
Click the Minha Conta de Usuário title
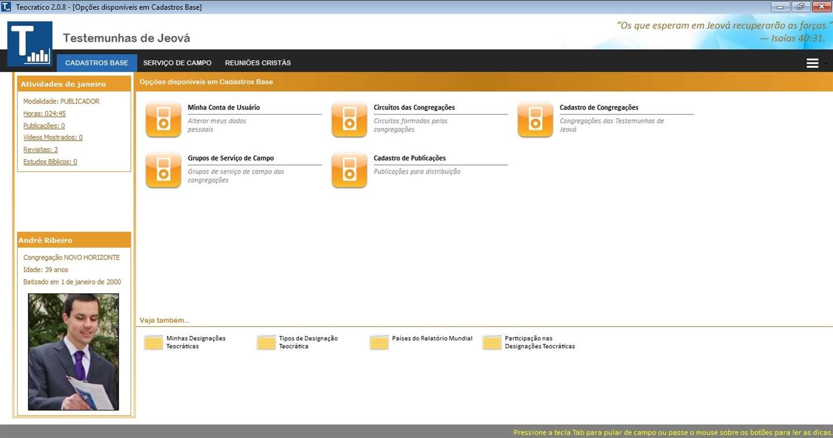point(224,108)
